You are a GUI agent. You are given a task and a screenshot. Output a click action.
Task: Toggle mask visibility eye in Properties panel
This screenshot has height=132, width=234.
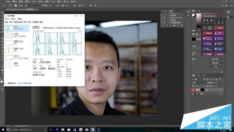(218, 72)
